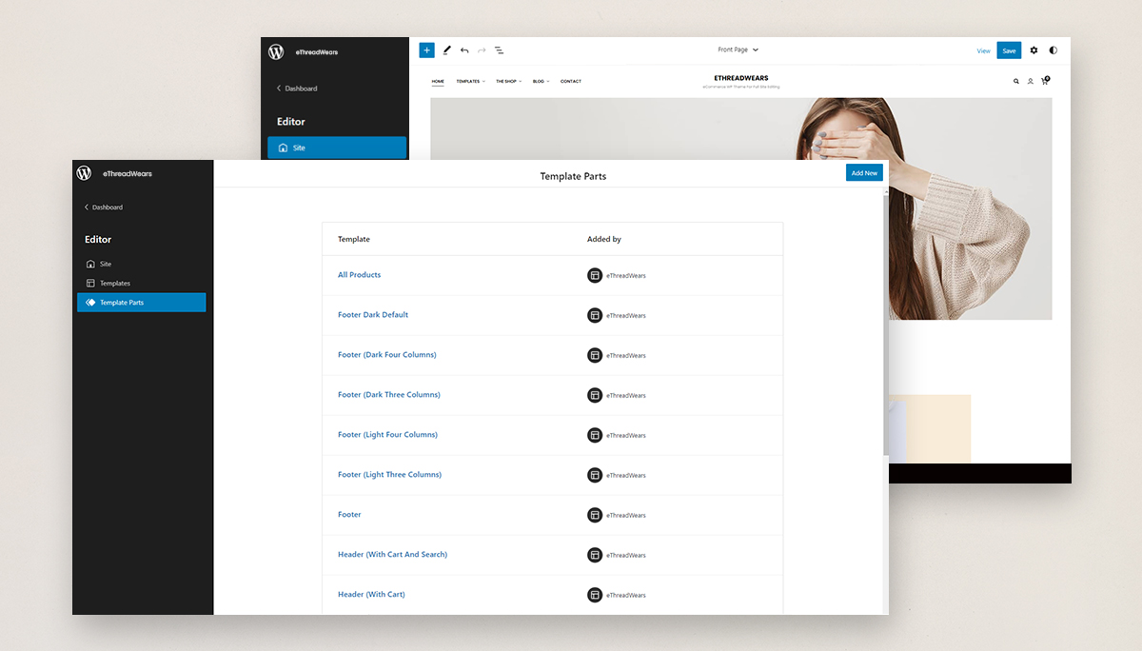Image resolution: width=1142 pixels, height=651 pixels.
Task: Open the Footer Dark Default template part
Action: coord(373,315)
